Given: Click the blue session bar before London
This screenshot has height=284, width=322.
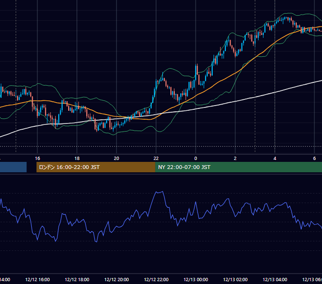Looking at the screenshot, I should [x=13, y=167].
